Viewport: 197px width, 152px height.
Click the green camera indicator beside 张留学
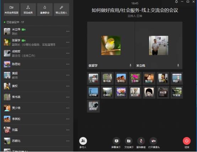(23, 41)
